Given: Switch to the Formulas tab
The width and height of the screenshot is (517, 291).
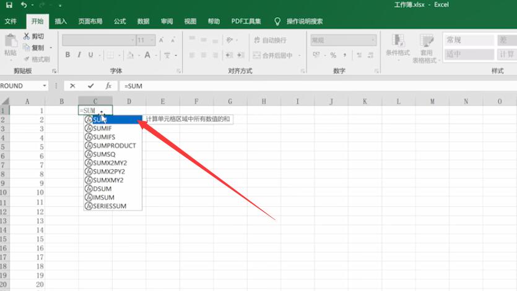Looking at the screenshot, I should pos(119,22).
